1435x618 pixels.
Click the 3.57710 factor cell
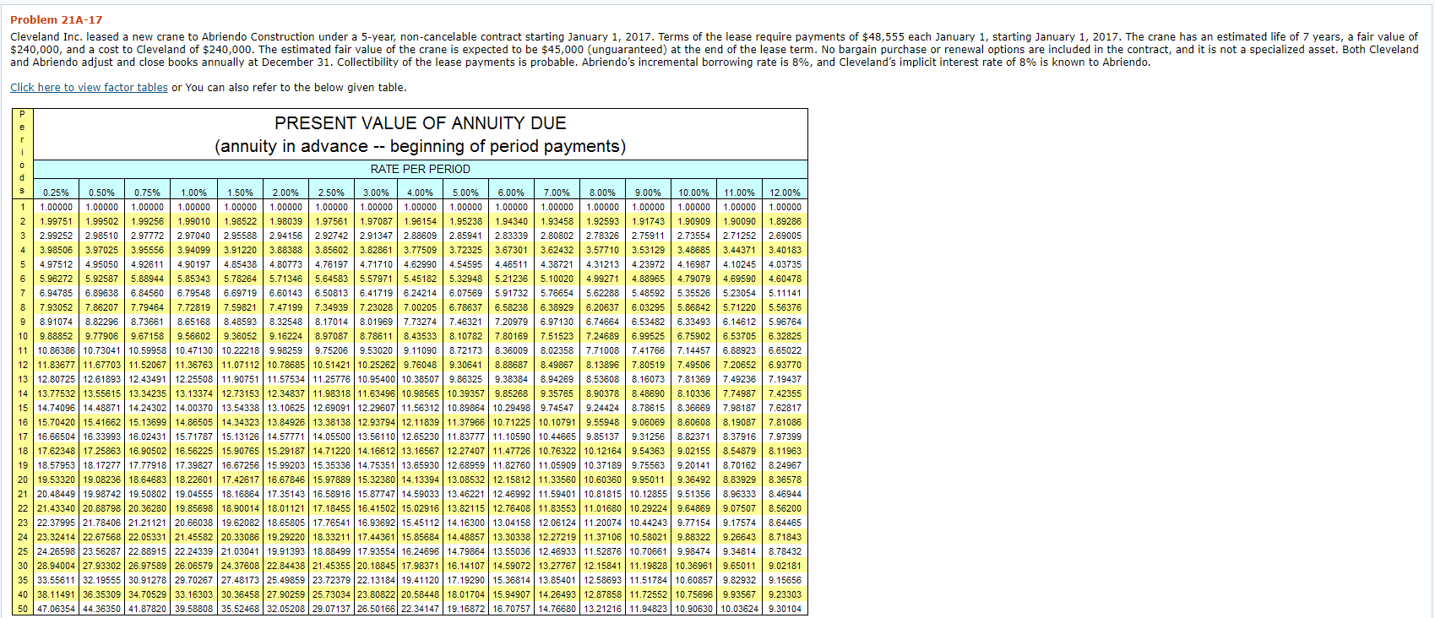click(603, 250)
